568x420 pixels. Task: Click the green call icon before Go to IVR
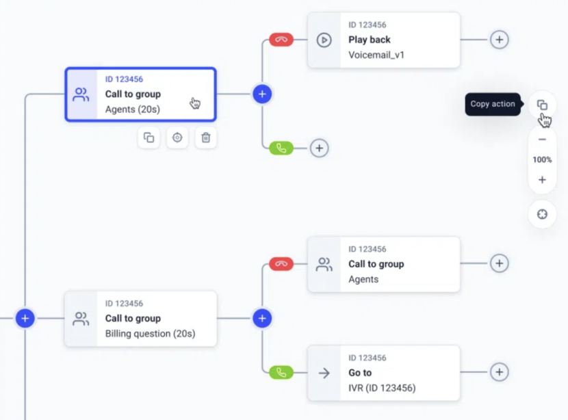pos(281,372)
